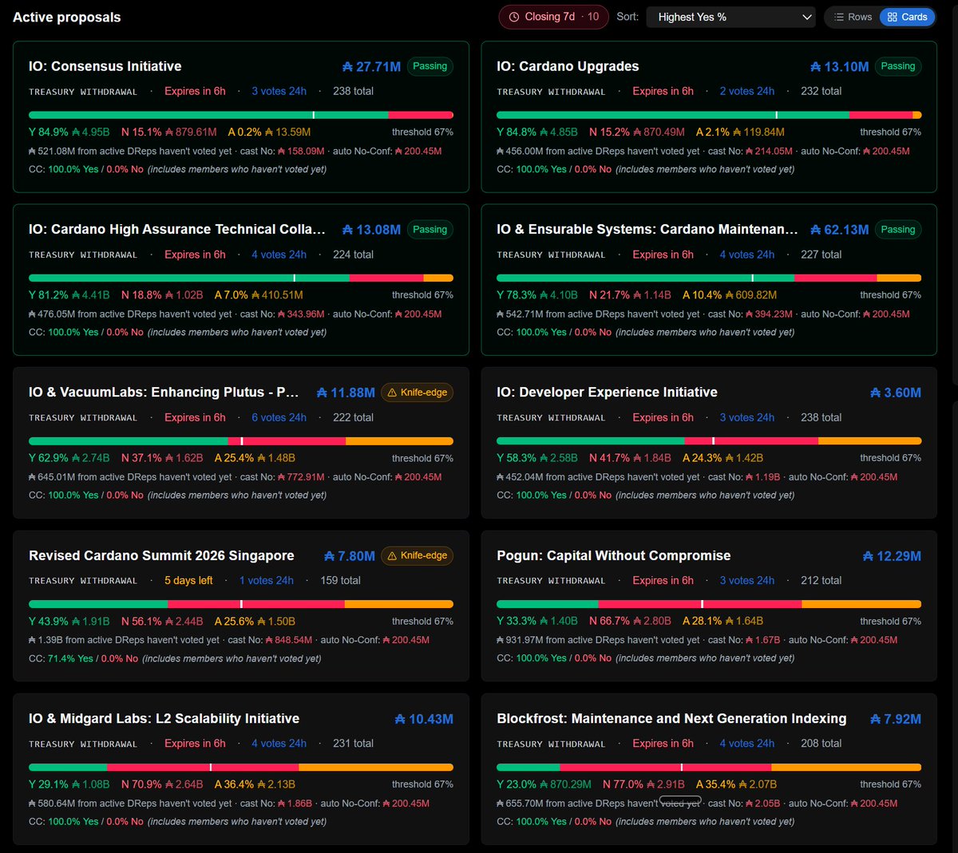Click the Cards grid icon
The height and width of the screenshot is (853, 958).
point(893,17)
